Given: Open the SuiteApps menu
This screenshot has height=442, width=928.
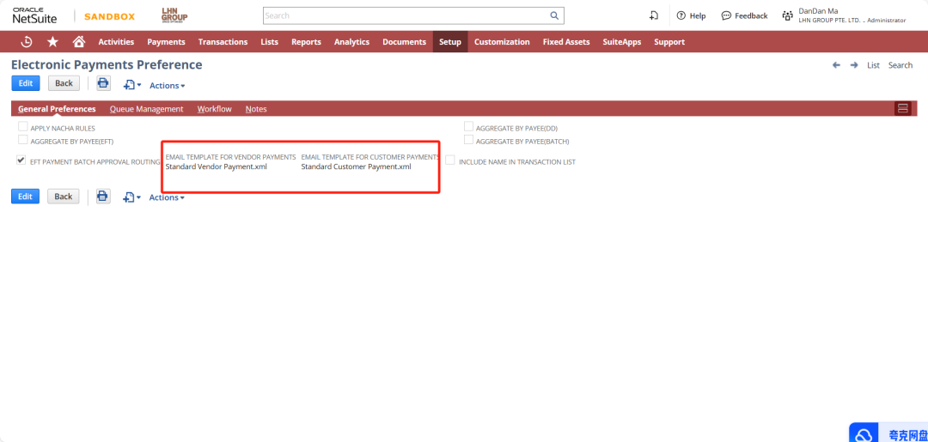Looking at the screenshot, I should click(x=622, y=42).
